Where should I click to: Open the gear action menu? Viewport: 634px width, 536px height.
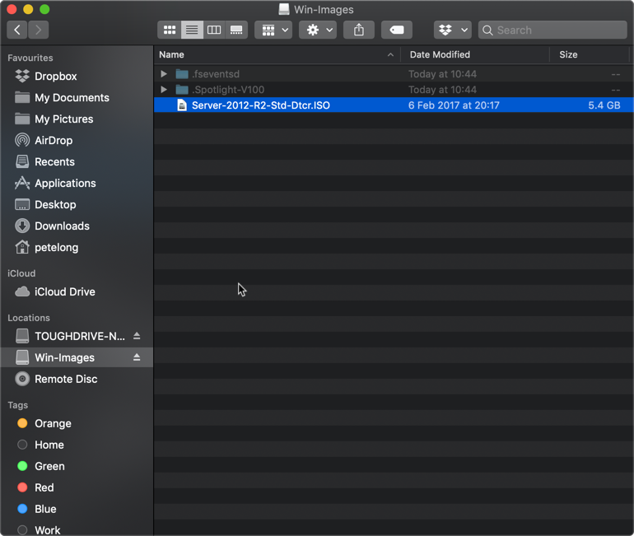pyautogui.click(x=318, y=30)
